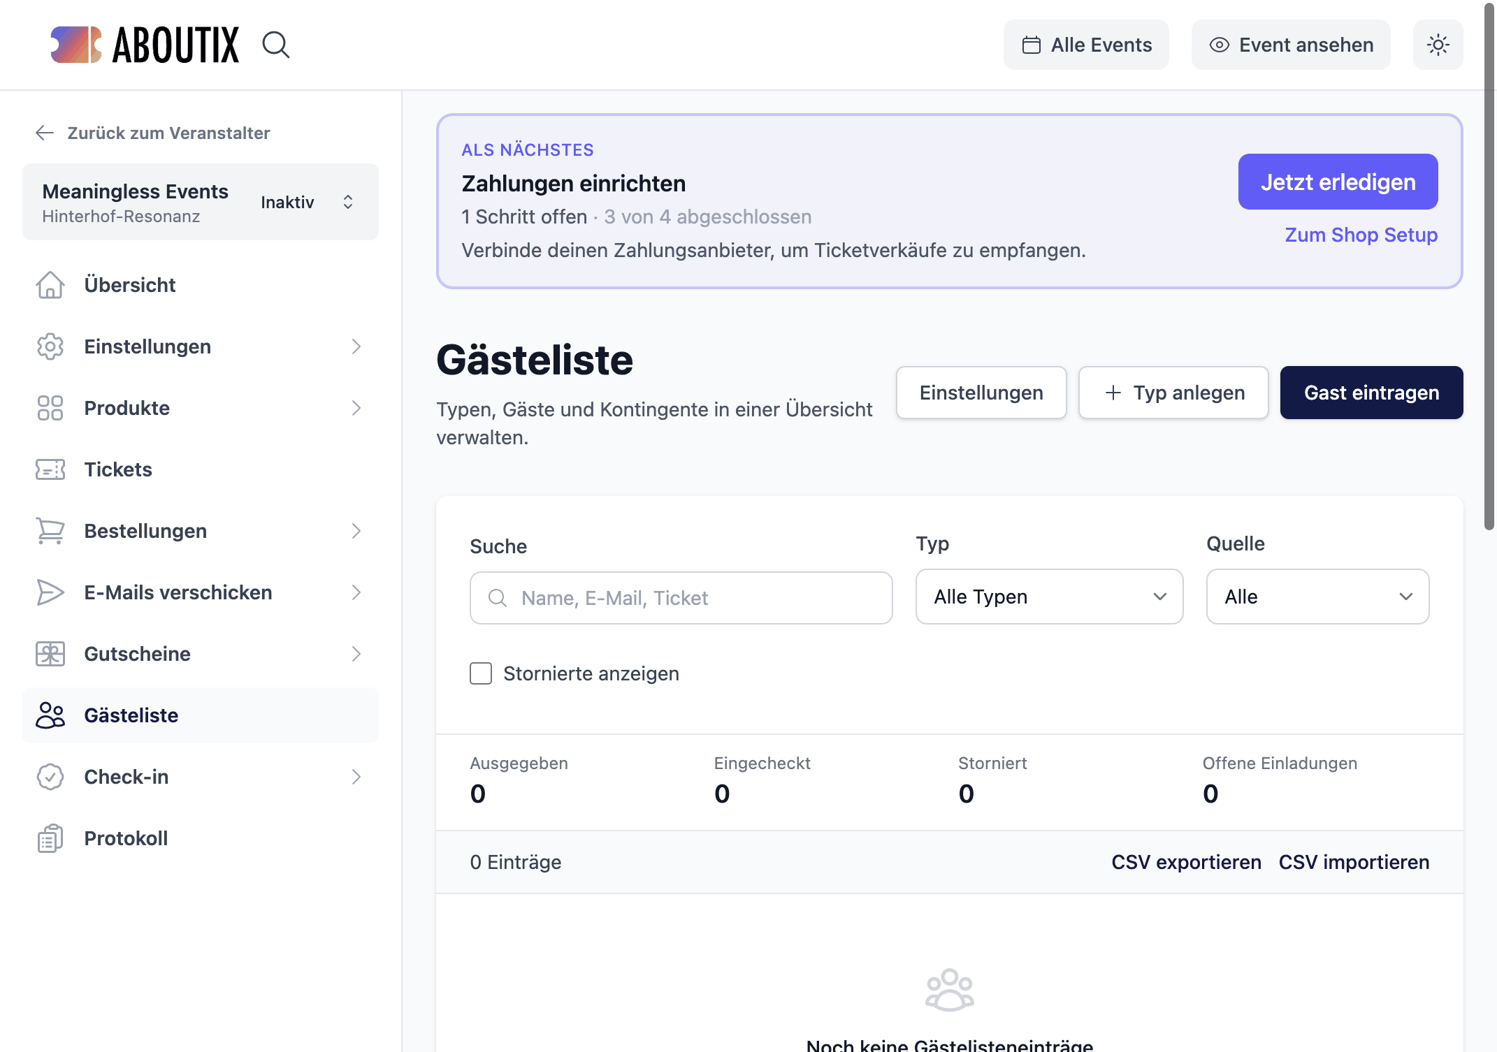Click the Tickets icon in the sidebar
Screen dimensions: 1497x1052
[x=50, y=469]
